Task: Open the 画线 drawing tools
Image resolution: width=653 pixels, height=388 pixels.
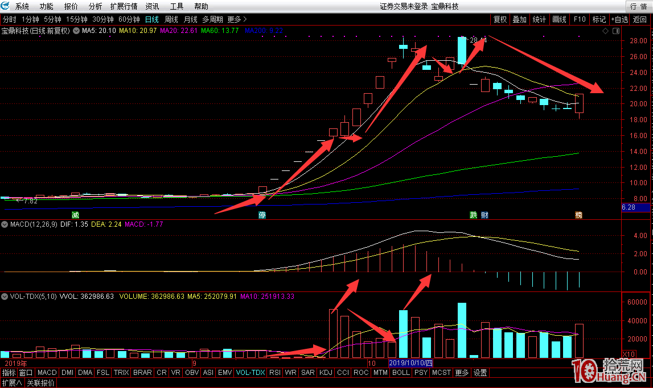Action: click(559, 19)
